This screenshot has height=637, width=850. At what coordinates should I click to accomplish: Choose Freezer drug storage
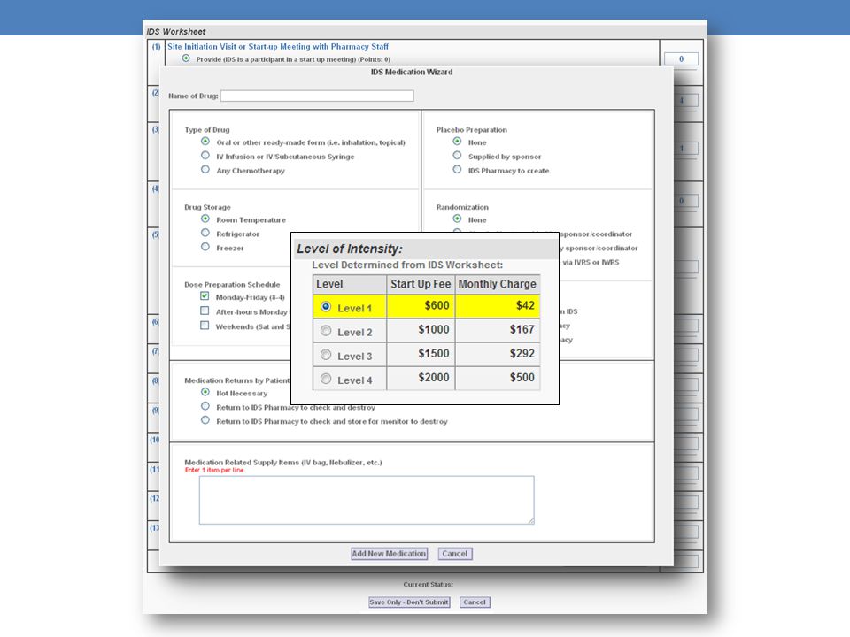[x=205, y=247]
